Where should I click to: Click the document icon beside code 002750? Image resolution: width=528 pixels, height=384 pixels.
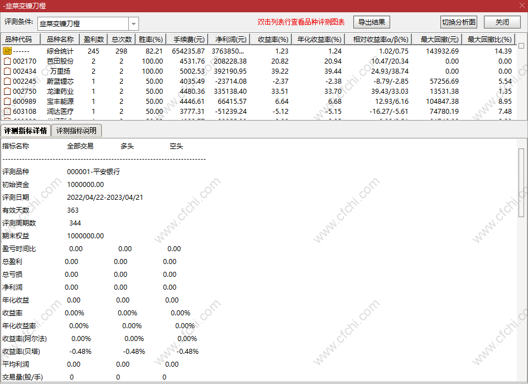coord(7,92)
